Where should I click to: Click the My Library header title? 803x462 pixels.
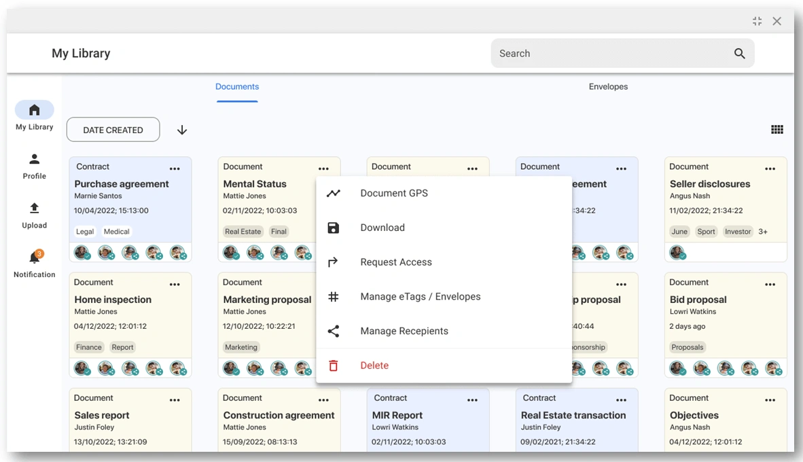[81, 53]
